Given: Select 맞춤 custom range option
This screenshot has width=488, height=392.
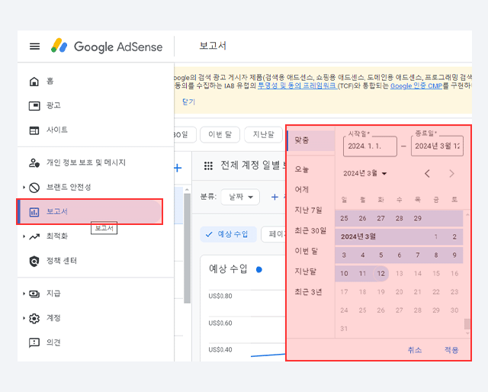Looking at the screenshot, I should point(311,140).
